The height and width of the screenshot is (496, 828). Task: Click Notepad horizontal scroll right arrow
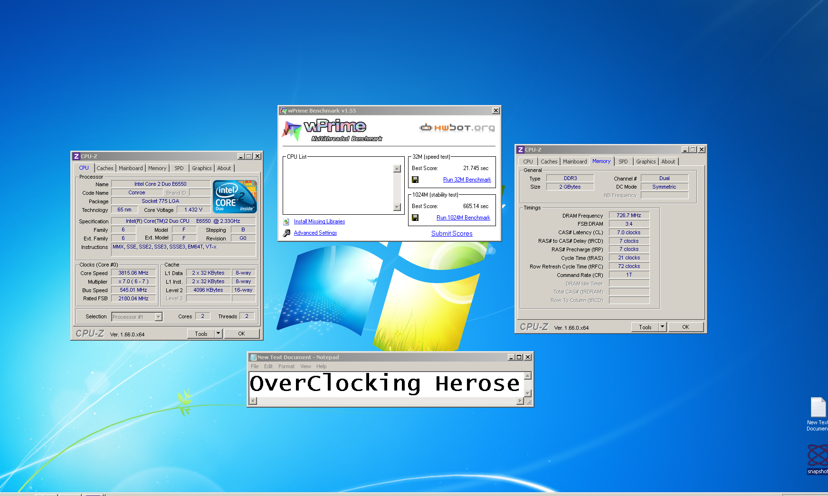pos(520,401)
